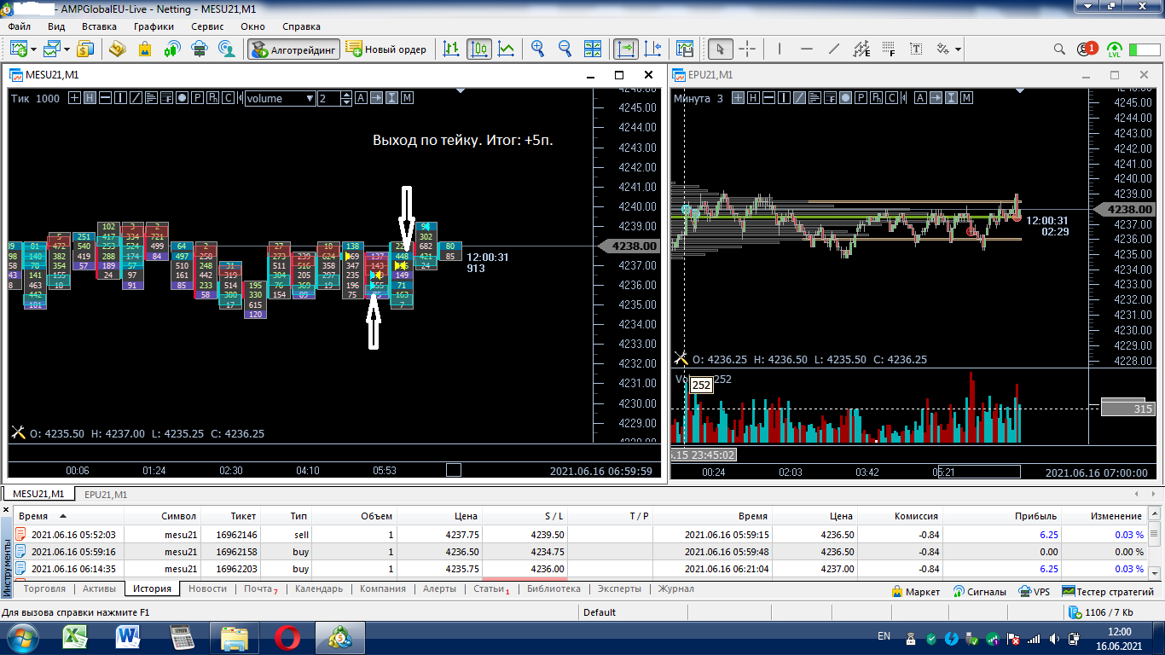Tile chart windows with grid icon
Screen dimensions: 1165x655
(594, 49)
